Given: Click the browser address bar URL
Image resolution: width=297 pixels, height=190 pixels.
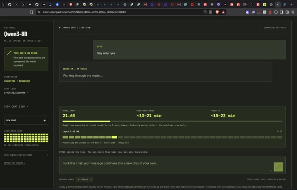Looking at the screenshot, I should pos(84,12).
